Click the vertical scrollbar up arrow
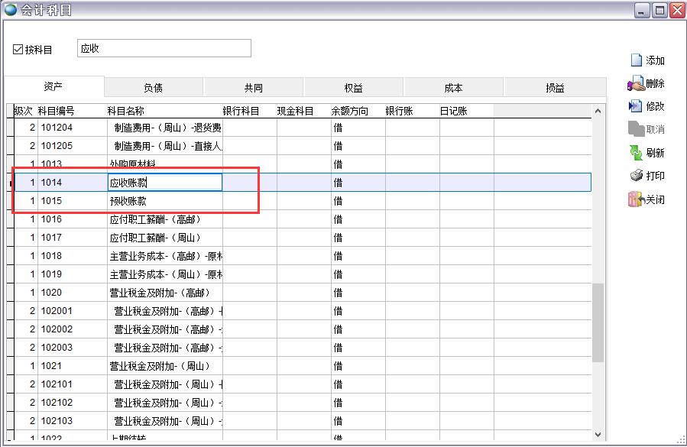 598,112
